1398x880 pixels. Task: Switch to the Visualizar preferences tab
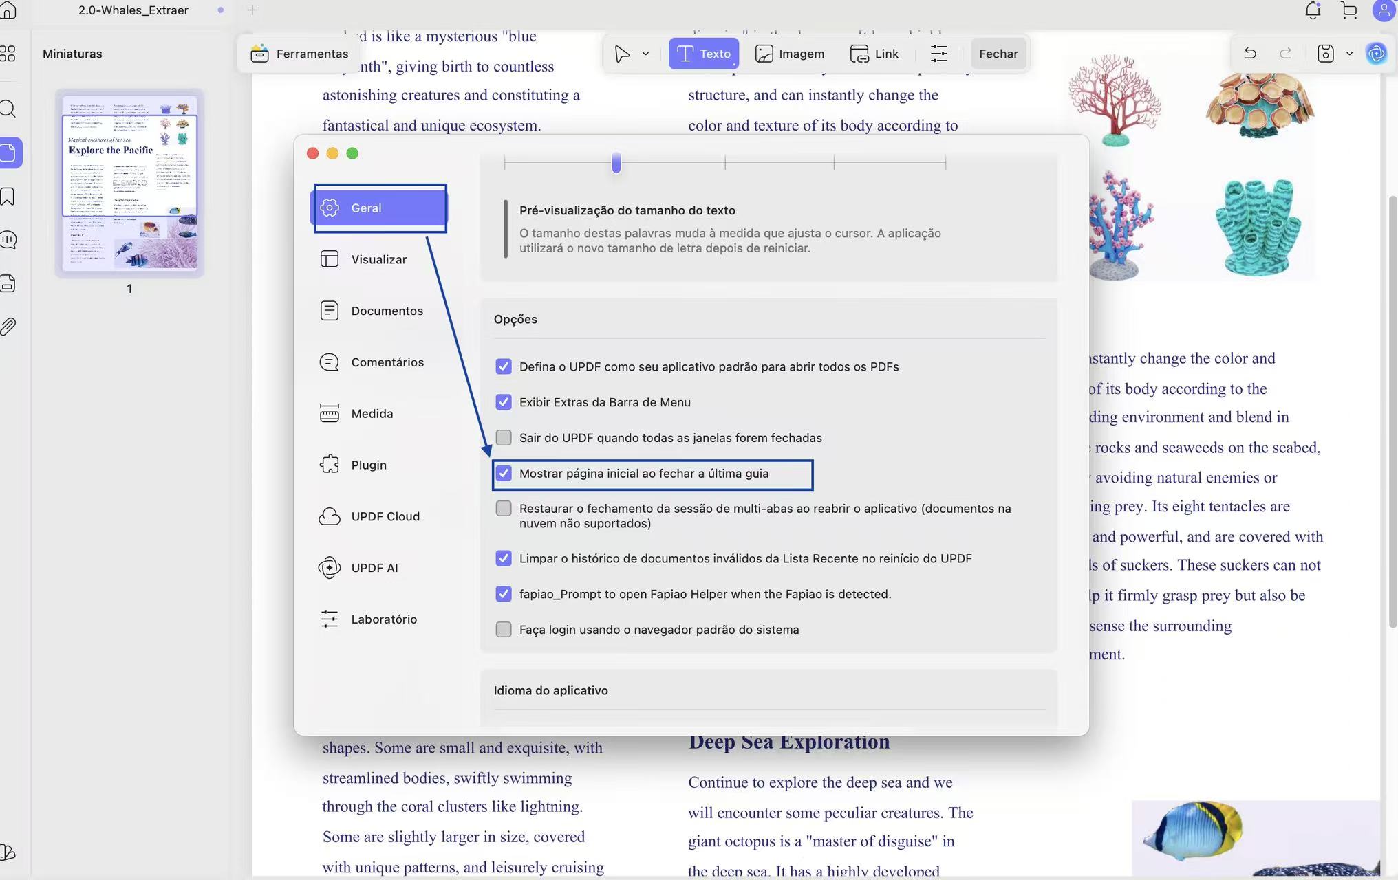tap(378, 259)
